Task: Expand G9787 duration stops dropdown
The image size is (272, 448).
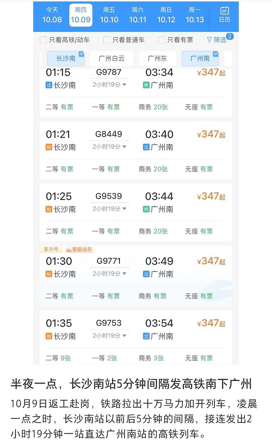Action: click(x=124, y=85)
